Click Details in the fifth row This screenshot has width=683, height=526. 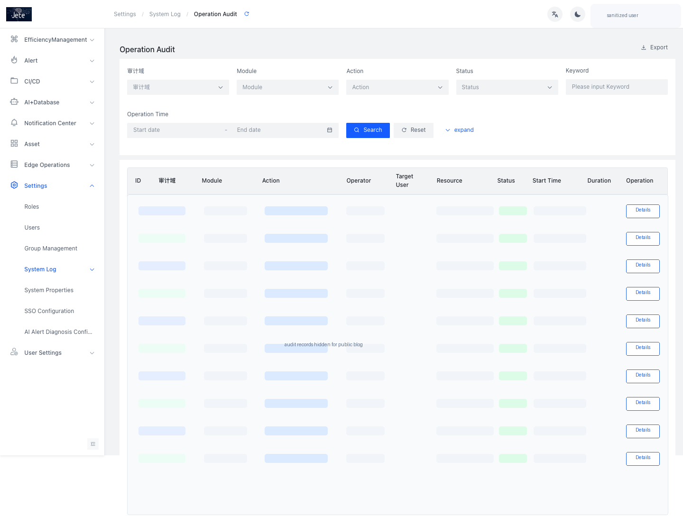643,321
